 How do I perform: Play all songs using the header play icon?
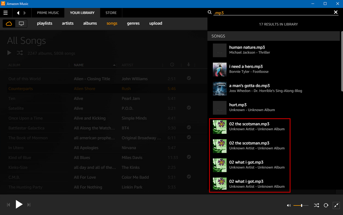click(9, 53)
